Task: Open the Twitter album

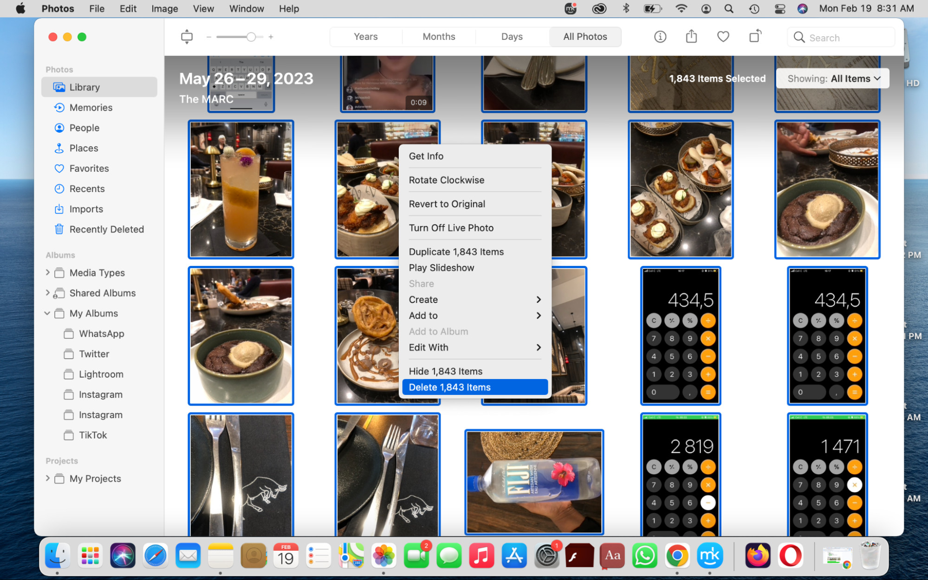Action: coord(94,354)
